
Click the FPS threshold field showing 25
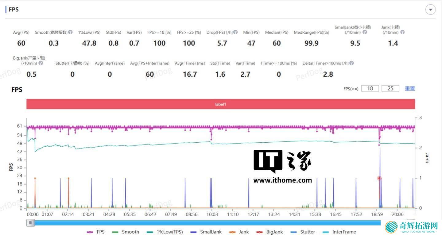[390, 88]
